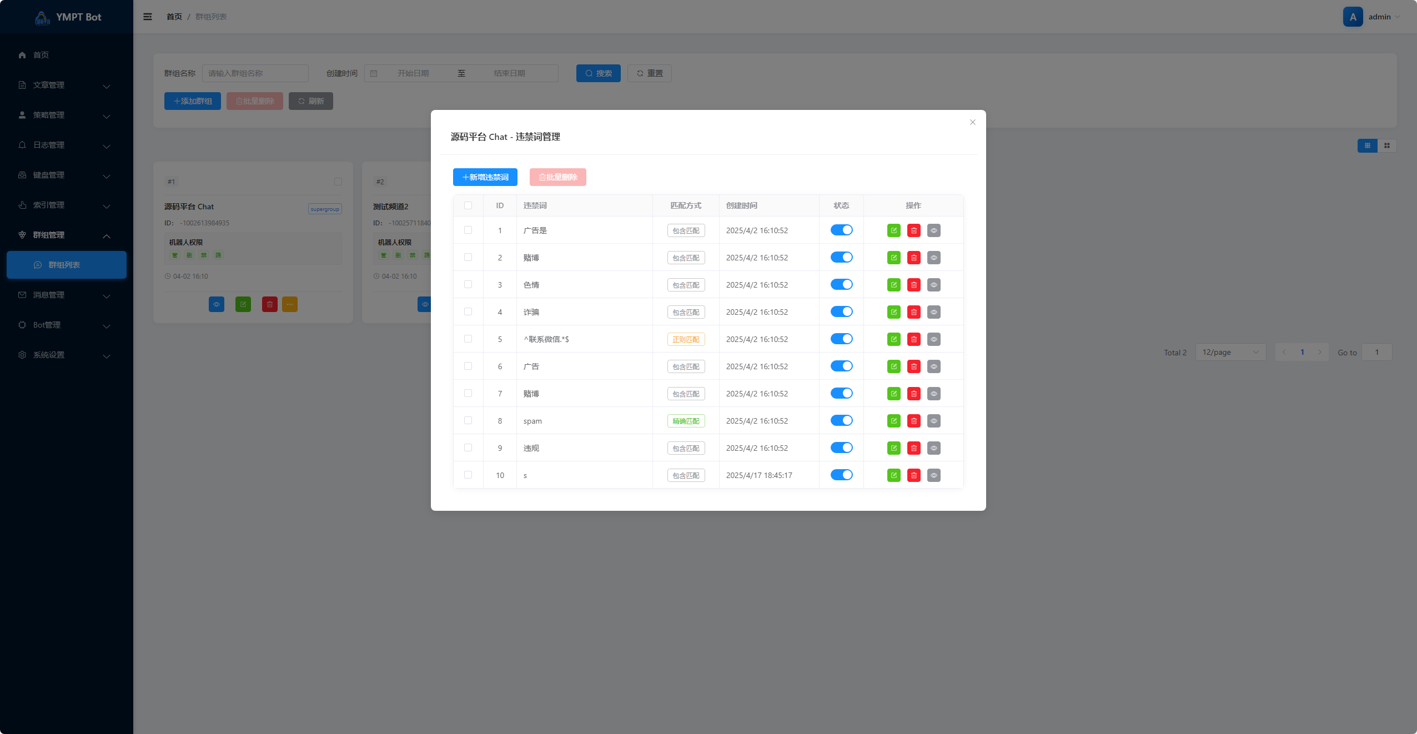Go to 首页 in sidebar menu
This screenshot has height=734, width=1417.
41,55
